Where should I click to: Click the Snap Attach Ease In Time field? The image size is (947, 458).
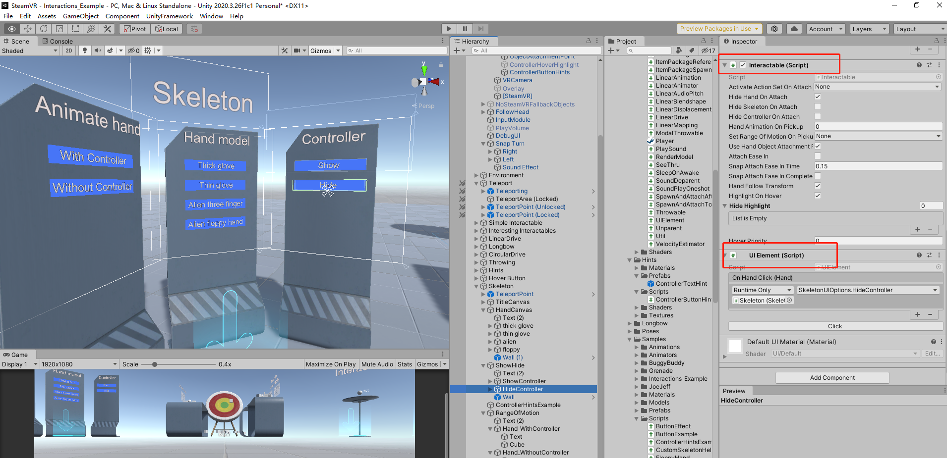(x=878, y=166)
